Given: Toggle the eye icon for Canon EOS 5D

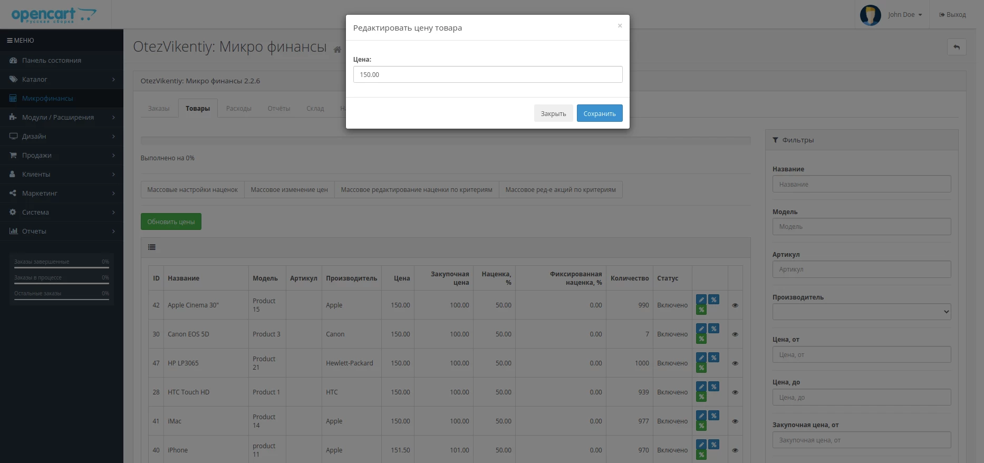Looking at the screenshot, I should point(735,334).
